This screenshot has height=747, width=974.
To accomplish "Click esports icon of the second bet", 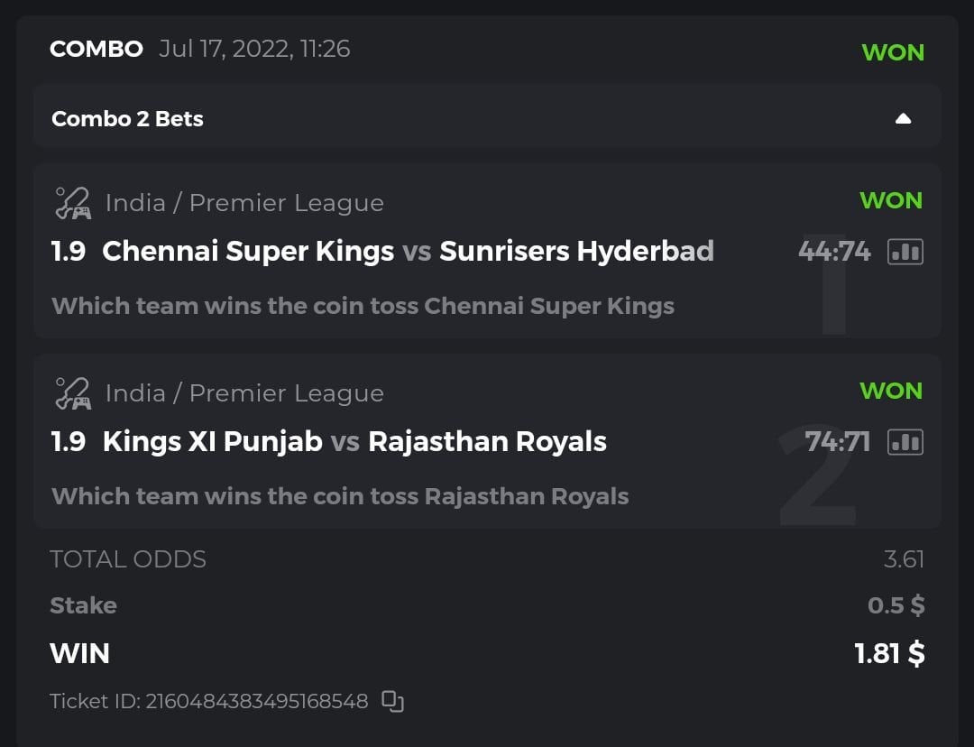I will (x=73, y=393).
